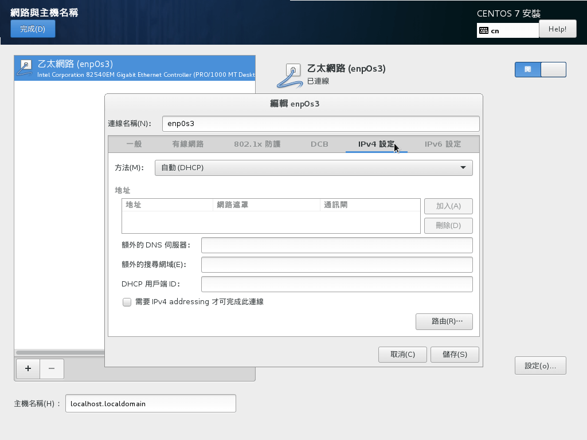Click the Help! button
The height and width of the screenshot is (440, 587).
coord(557,29)
